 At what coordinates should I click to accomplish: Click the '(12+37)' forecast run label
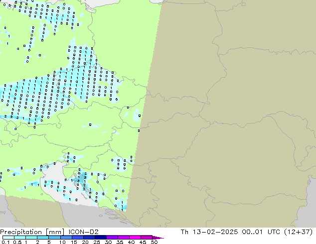click(x=299, y=232)
